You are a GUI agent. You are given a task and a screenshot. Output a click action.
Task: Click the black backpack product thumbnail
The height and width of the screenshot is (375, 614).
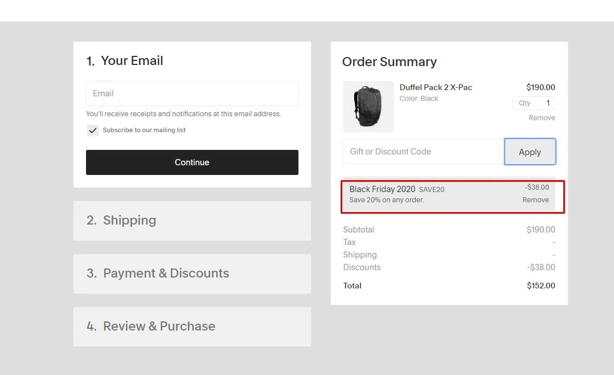click(x=368, y=107)
